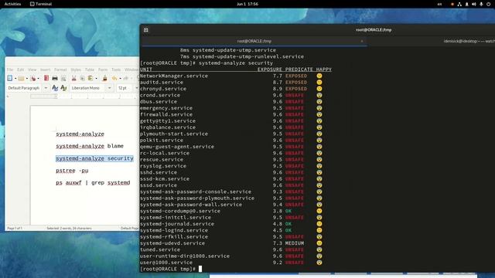
Task: Select the Clone Formatting paintbrush icon
Action: pyautogui.click(x=105, y=78)
